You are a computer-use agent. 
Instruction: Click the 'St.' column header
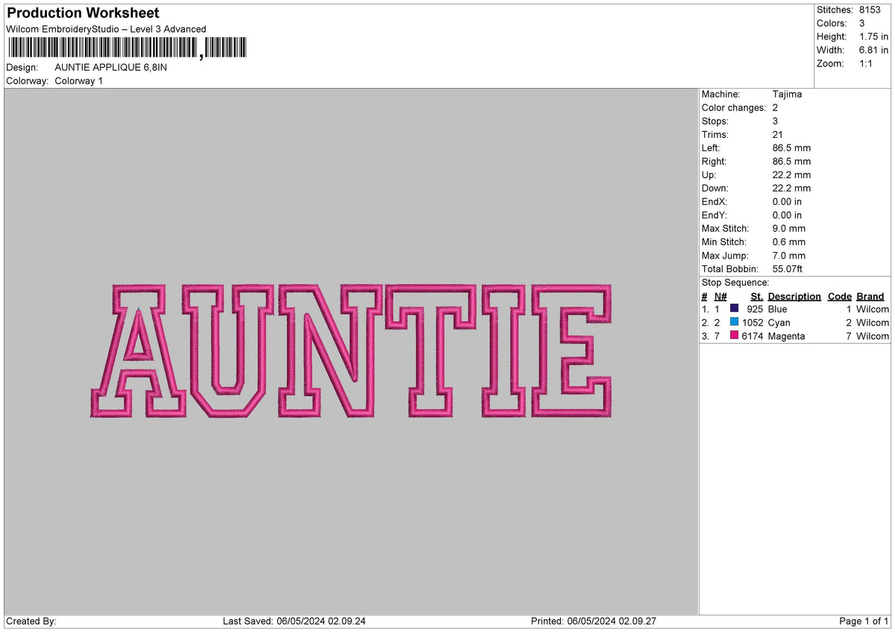click(757, 296)
